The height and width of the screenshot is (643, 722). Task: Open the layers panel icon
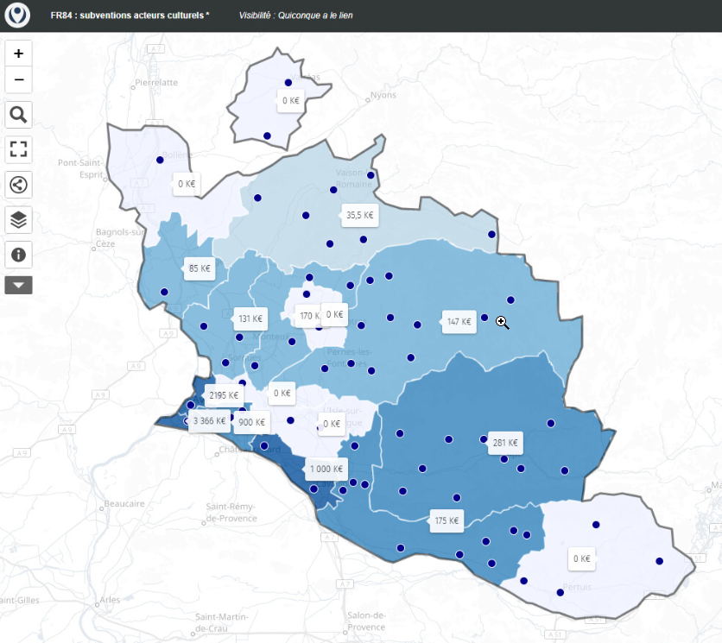(18, 219)
